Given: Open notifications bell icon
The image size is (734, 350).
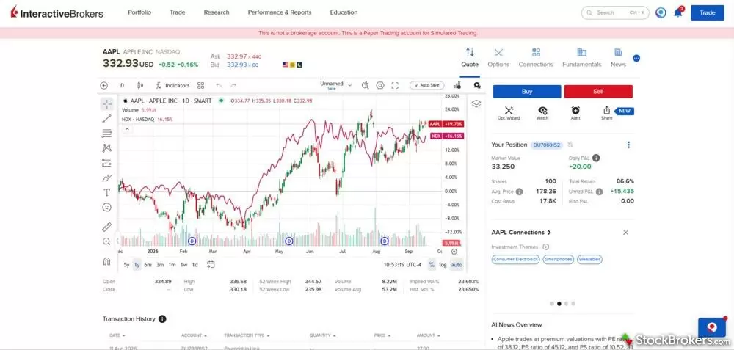Looking at the screenshot, I should tap(677, 12).
